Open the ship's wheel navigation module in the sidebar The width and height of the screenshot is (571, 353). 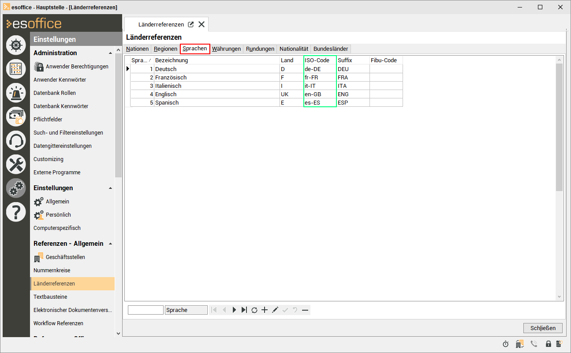pos(16,45)
